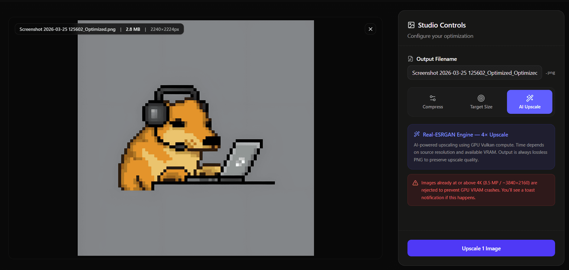
Task: Click the .png extension label
Action: coord(551,73)
